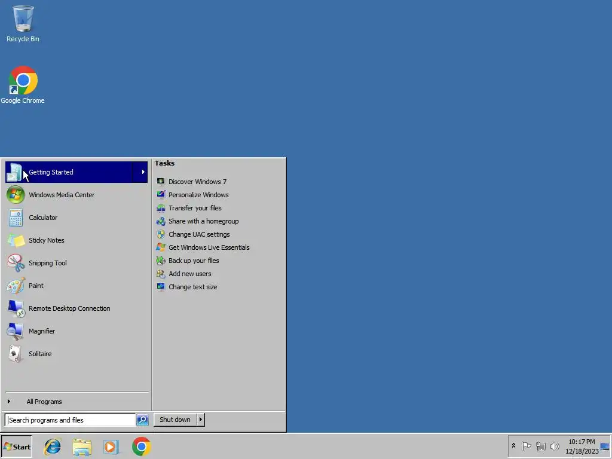This screenshot has width=612, height=459.
Task: Expand Shut down options arrow
Action: [201, 420]
